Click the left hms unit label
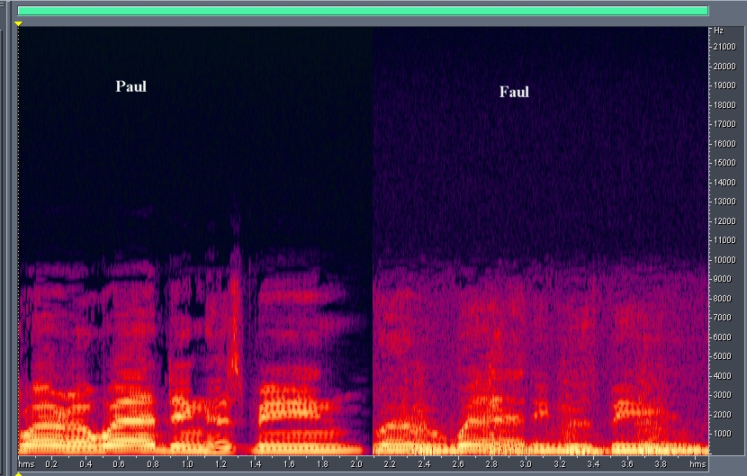747x476 pixels. (x=26, y=464)
